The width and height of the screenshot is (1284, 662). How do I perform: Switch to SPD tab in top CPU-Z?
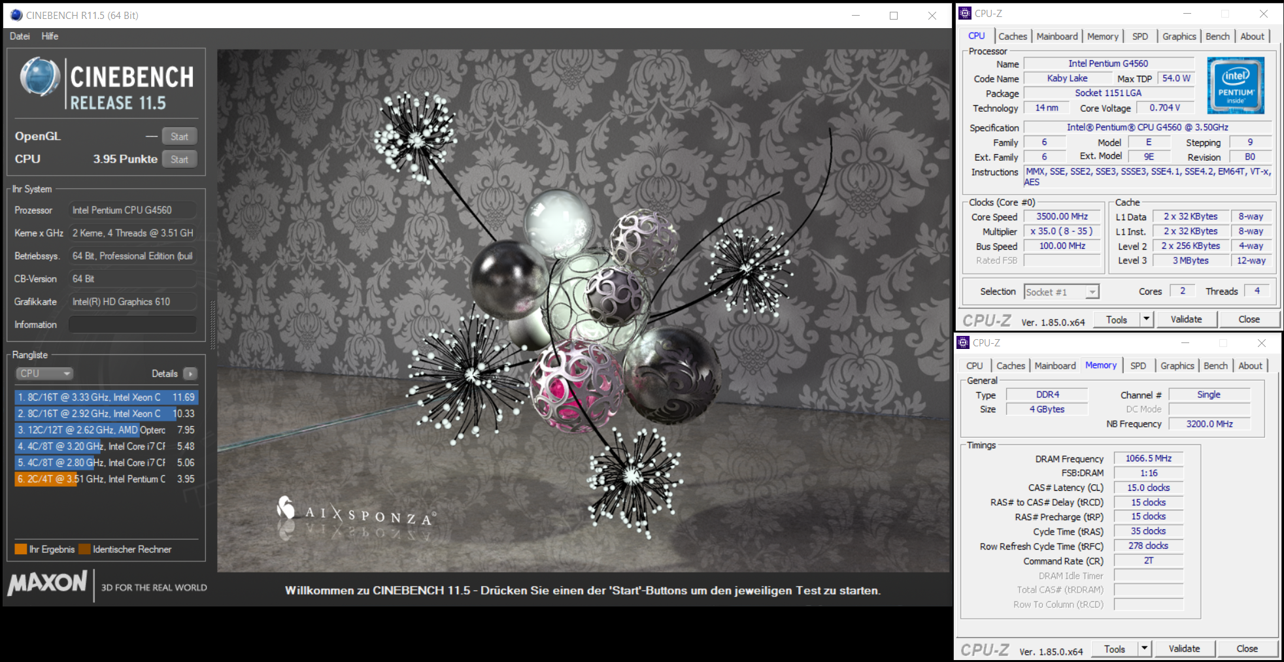click(1140, 37)
